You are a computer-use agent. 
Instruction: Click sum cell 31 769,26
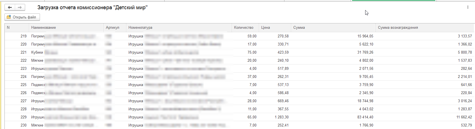(x=333, y=52)
